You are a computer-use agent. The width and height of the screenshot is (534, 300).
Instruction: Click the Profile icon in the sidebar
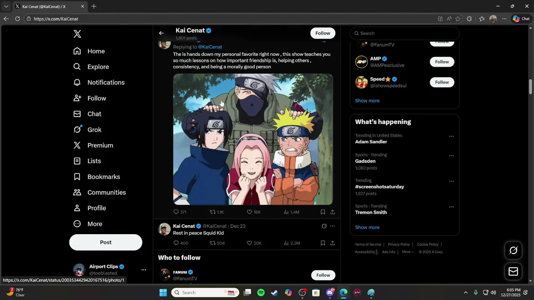[77, 208]
